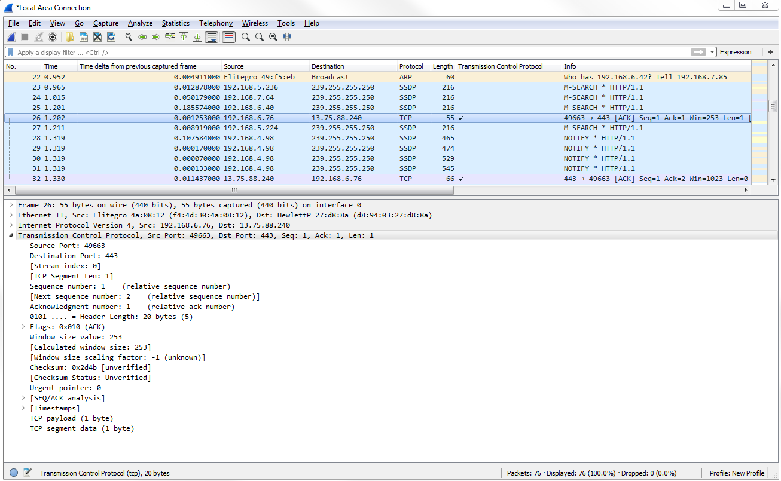Click the display filter bookmark icon
The width and height of the screenshot is (781, 481).
coord(10,53)
